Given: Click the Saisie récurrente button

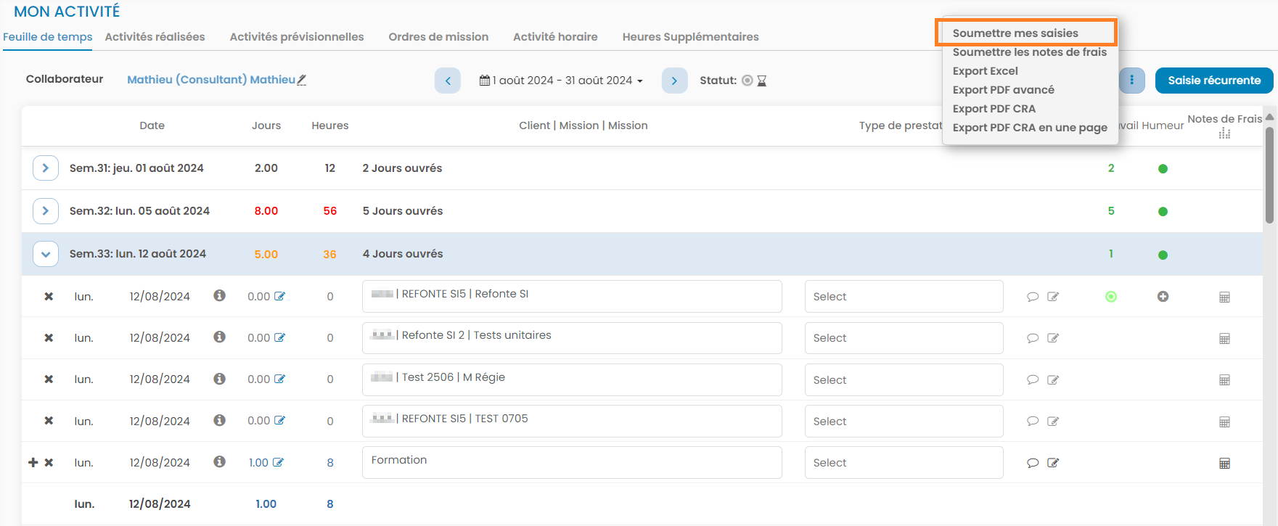Looking at the screenshot, I should [1213, 81].
